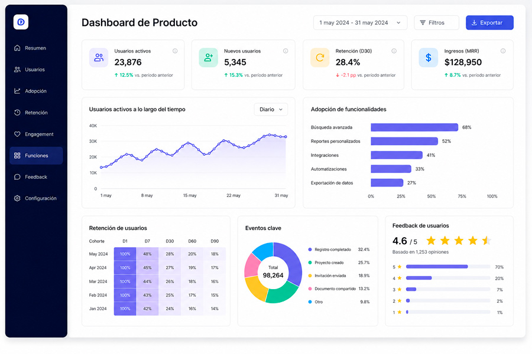This screenshot has width=532, height=354.
Task: Click the donut chart Total 98,264 center
Action: coord(273,273)
